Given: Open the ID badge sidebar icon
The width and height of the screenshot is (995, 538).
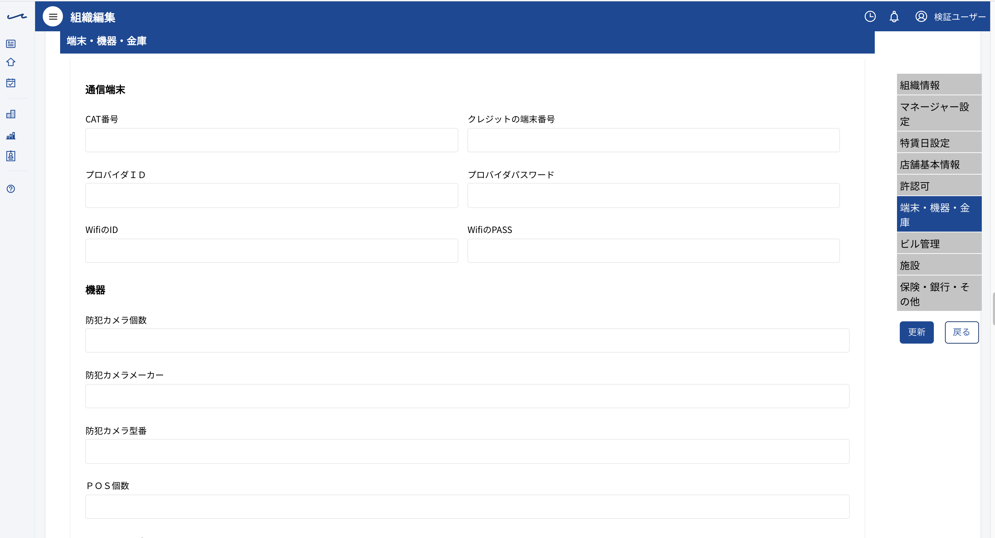Looking at the screenshot, I should click(11, 156).
